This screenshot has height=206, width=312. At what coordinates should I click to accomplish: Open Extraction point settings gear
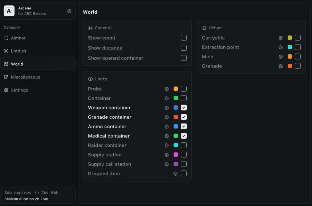pos(281,47)
